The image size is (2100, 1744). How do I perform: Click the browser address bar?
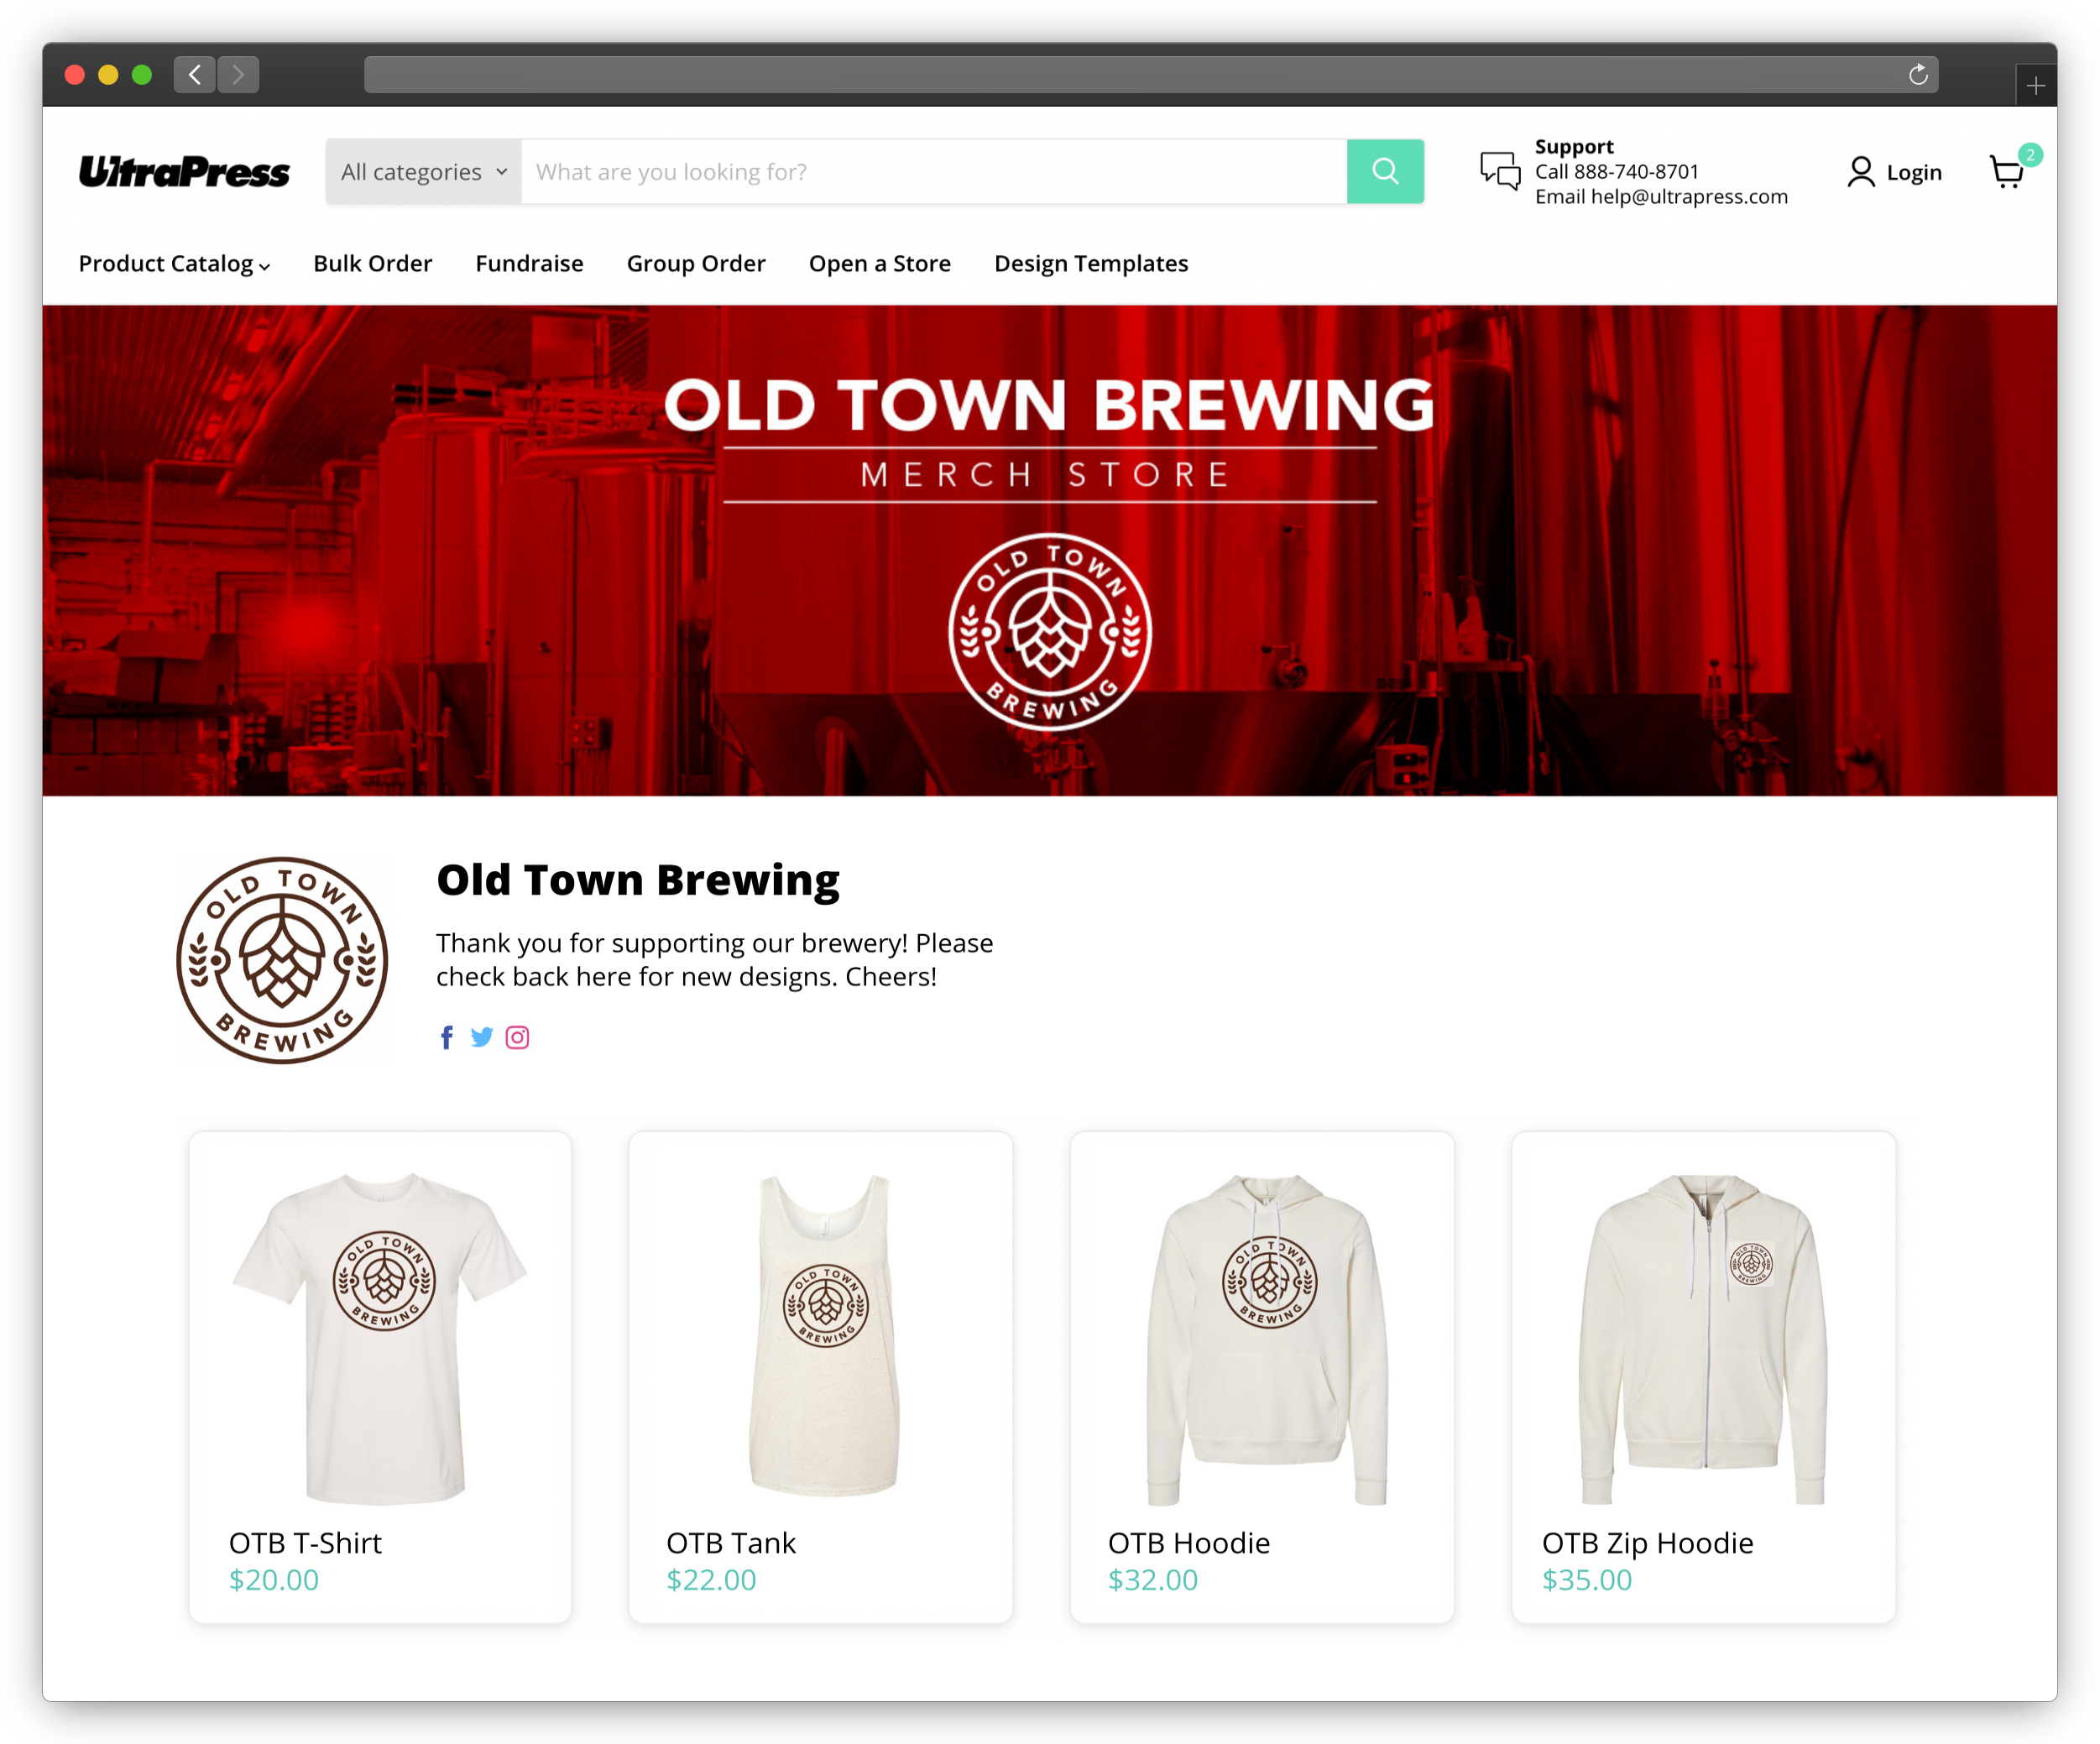(1150, 75)
